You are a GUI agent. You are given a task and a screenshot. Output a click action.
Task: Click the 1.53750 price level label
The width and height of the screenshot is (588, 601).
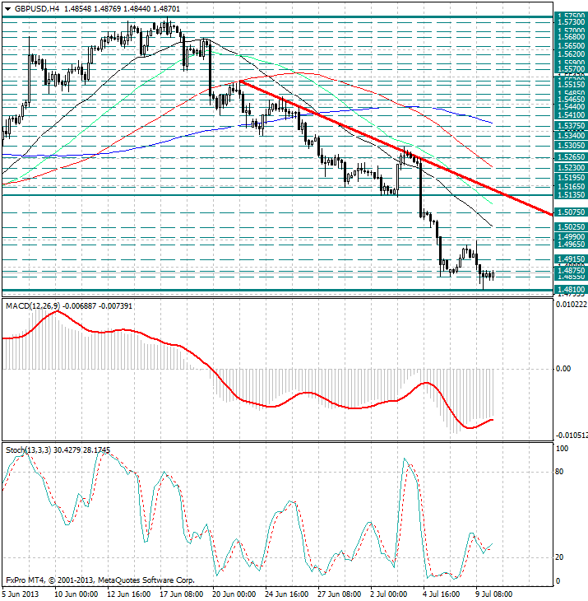pos(571,126)
